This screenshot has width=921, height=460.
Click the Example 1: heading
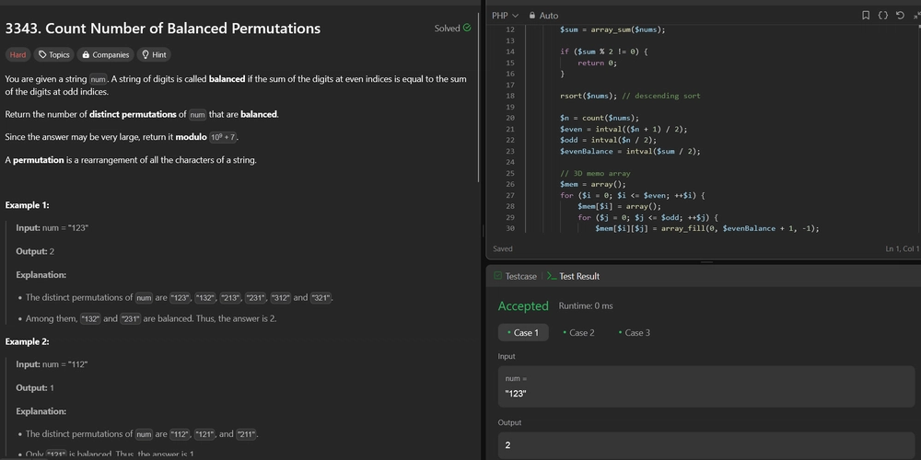pyautogui.click(x=27, y=205)
